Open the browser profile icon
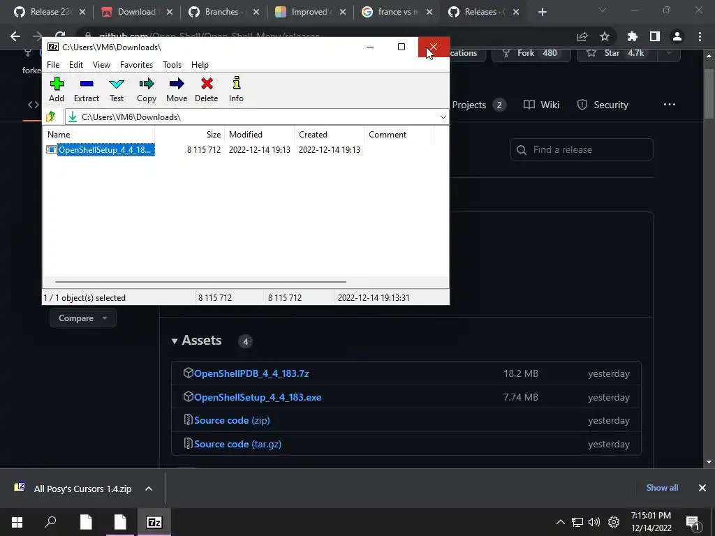This screenshot has width=715, height=536. pyautogui.click(x=677, y=36)
